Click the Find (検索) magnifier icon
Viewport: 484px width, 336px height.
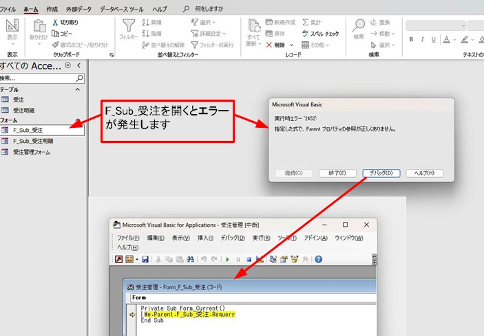coord(359,25)
